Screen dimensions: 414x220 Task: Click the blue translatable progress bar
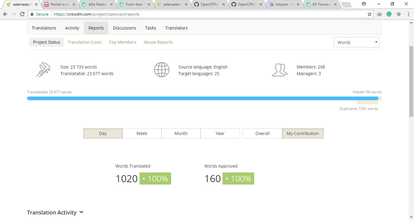point(202,98)
